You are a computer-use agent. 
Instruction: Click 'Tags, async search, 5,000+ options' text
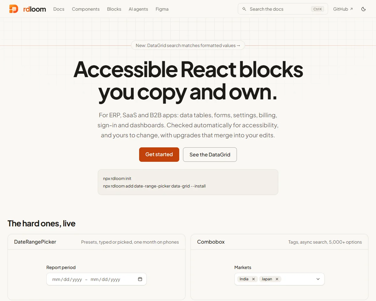click(325, 242)
